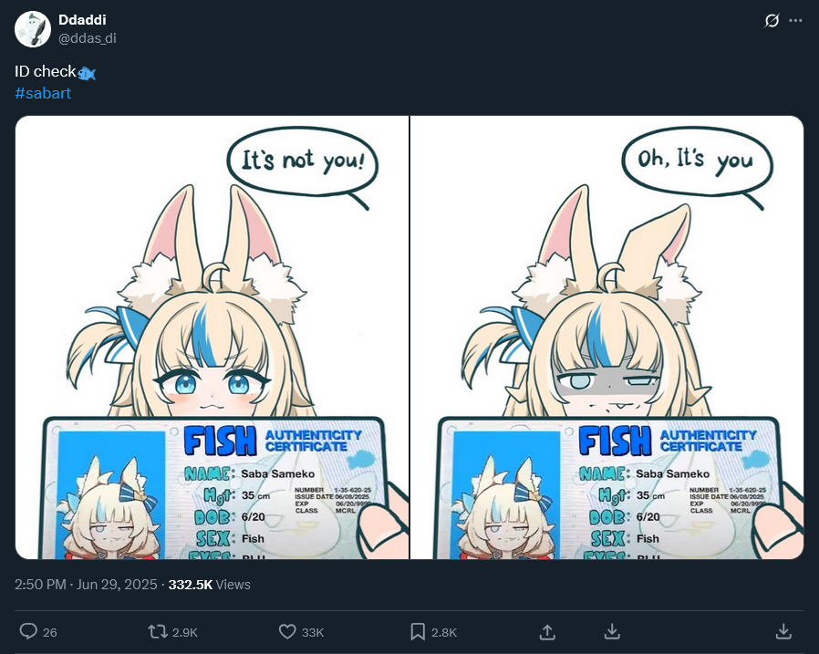Click the 2.9K reposts count
This screenshot has width=819, height=654.
[x=185, y=633]
